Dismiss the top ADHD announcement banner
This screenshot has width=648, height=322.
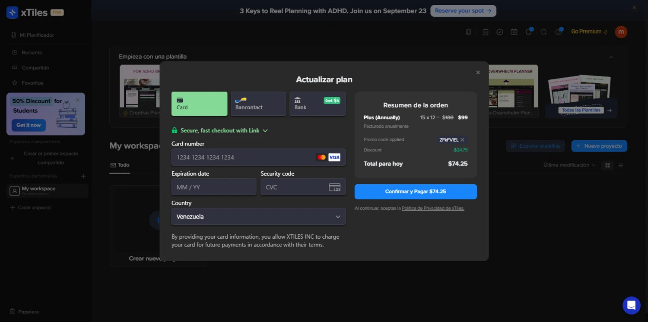pos(635,8)
